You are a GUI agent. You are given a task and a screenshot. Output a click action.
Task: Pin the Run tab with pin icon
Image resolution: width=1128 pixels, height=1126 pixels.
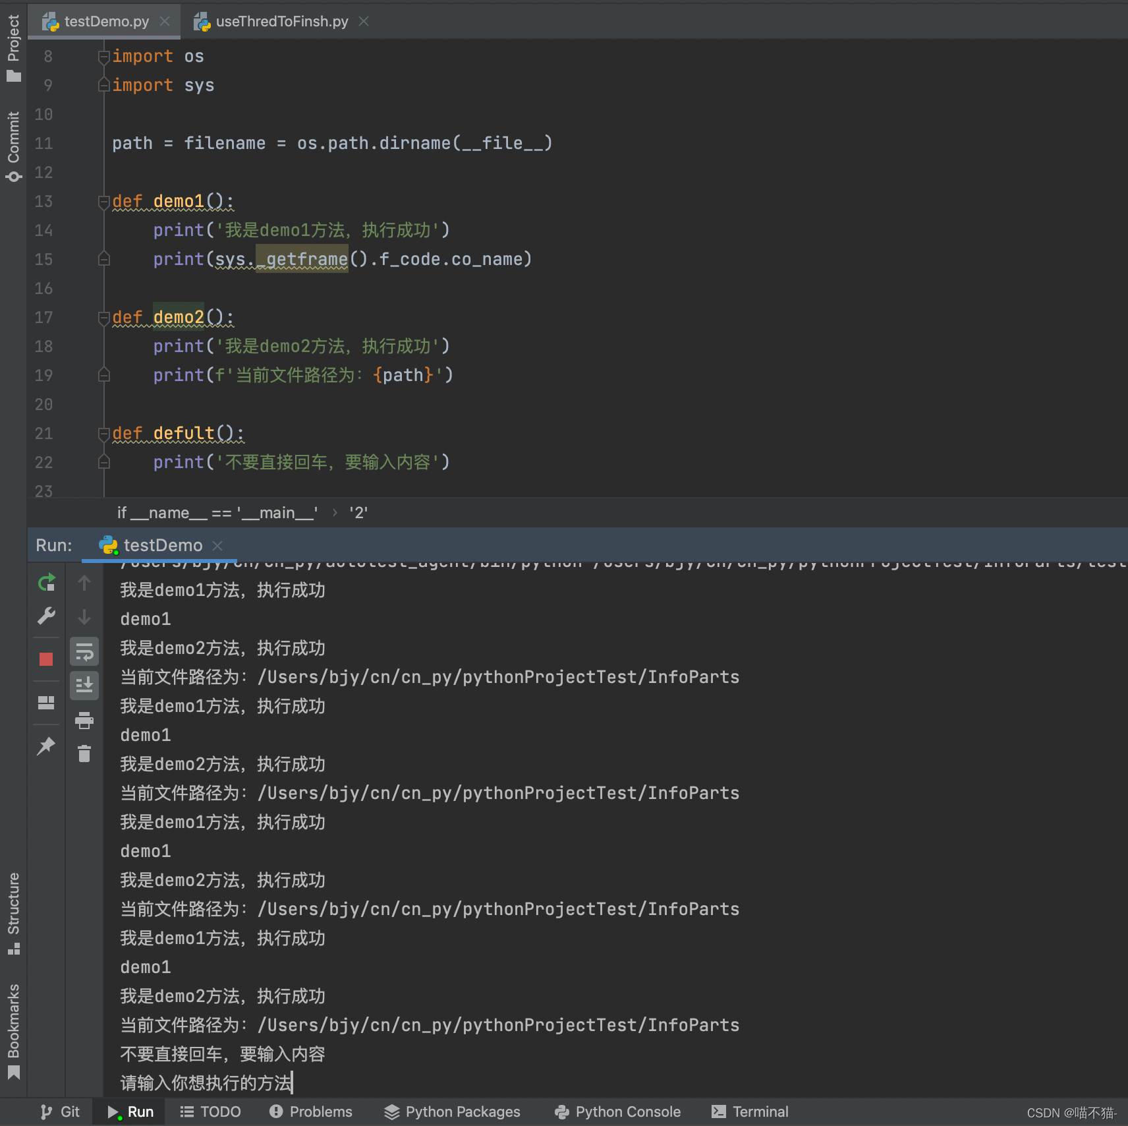pyautogui.click(x=46, y=746)
